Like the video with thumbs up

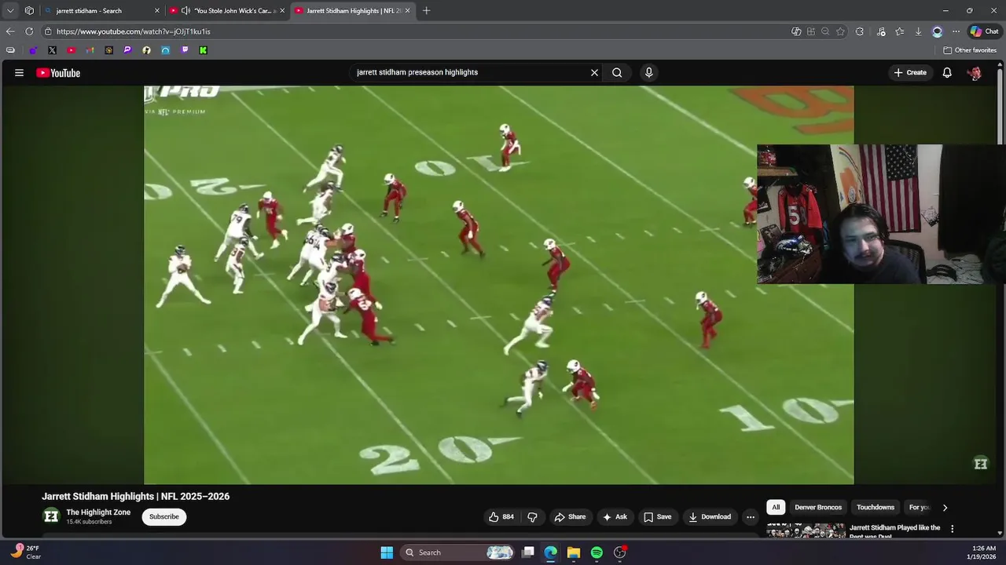click(501, 516)
